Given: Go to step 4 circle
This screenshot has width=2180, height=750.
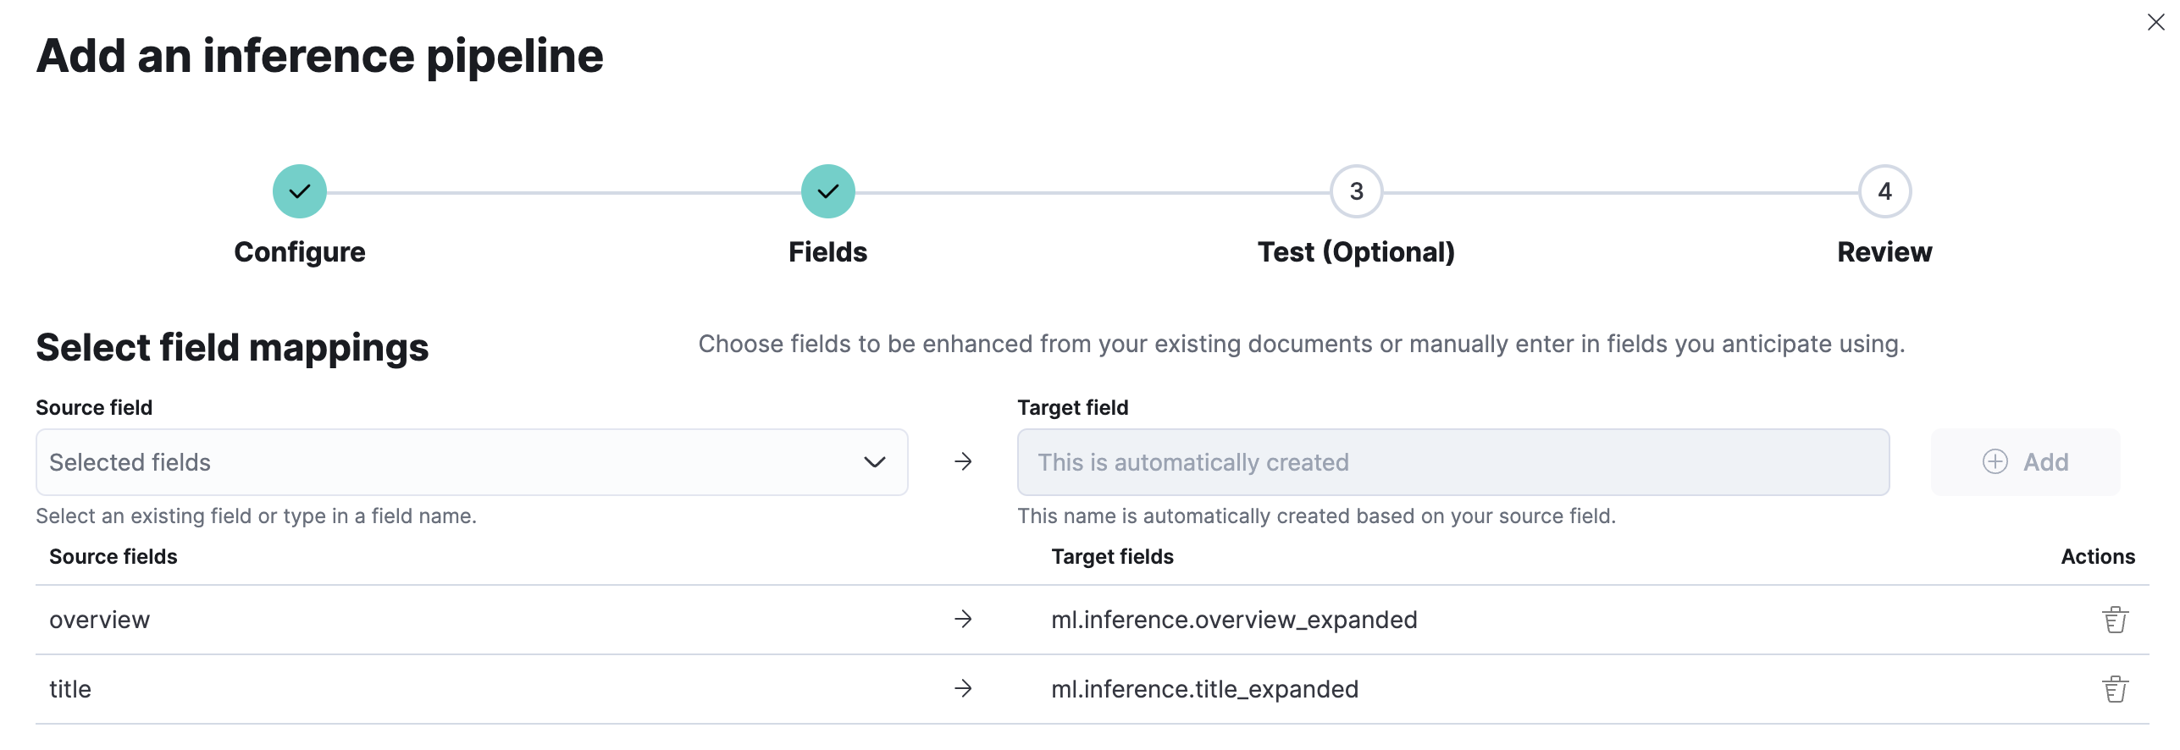Looking at the screenshot, I should point(1884,191).
